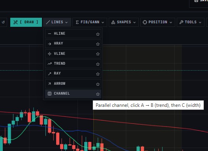This screenshot has height=151, width=208.
Task: Click the zigzag trend icon of TREND
Action: (x=49, y=64)
